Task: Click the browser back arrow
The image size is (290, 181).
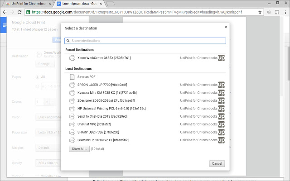Action: click(x=5, y=12)
